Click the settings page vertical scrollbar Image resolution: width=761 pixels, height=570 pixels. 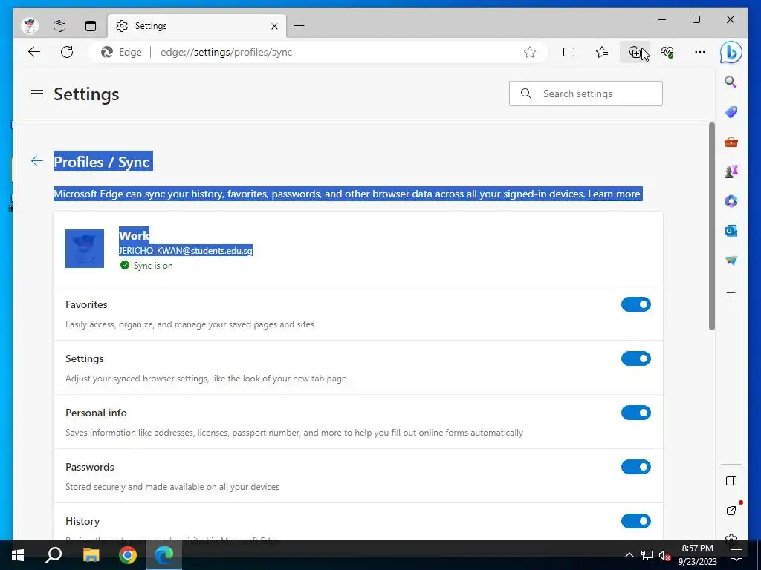tap(711, 226)
